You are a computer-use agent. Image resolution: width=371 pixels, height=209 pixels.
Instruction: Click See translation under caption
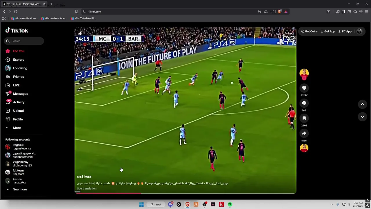point(87,188)
